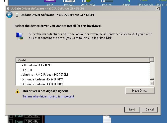This screenshot has height=123, width=167.
Task: Click the monitor hardware icon in dialog
Action: pos(19,36)
